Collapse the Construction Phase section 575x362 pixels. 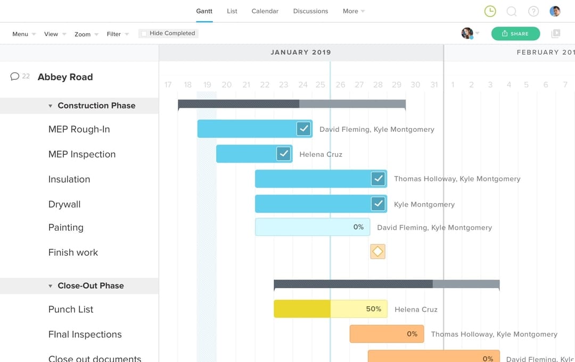tap(50, 105)
